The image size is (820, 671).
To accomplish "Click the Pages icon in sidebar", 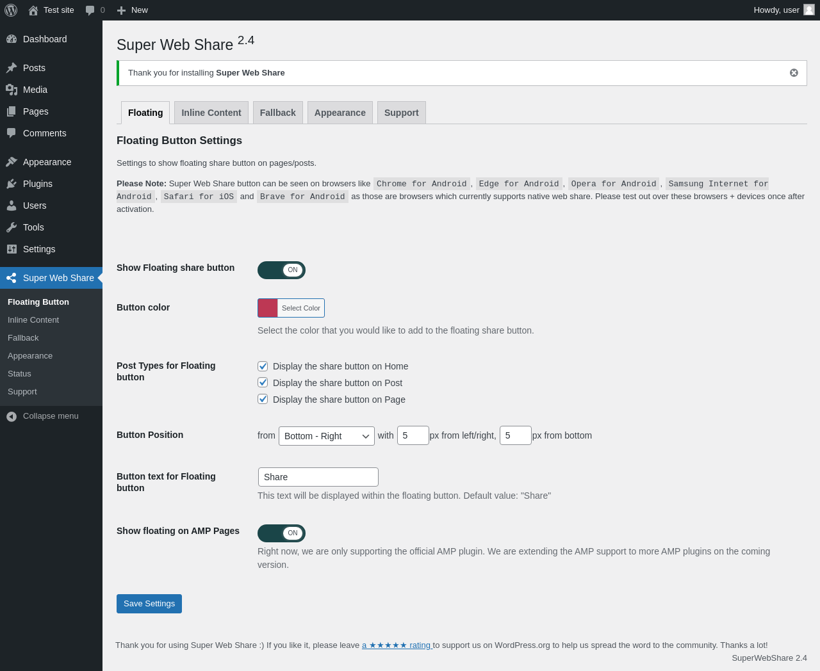I will (12, 111).
